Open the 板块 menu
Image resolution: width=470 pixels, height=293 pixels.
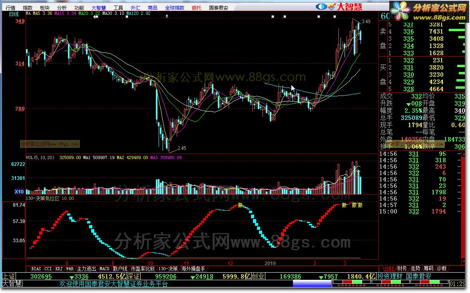tap(45, 8)
